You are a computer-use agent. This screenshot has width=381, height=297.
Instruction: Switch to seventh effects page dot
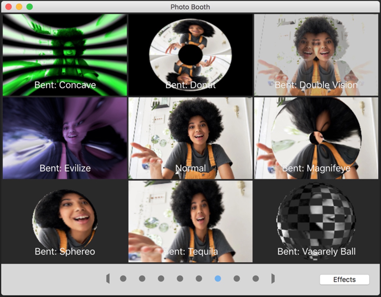tap(237, 279)
